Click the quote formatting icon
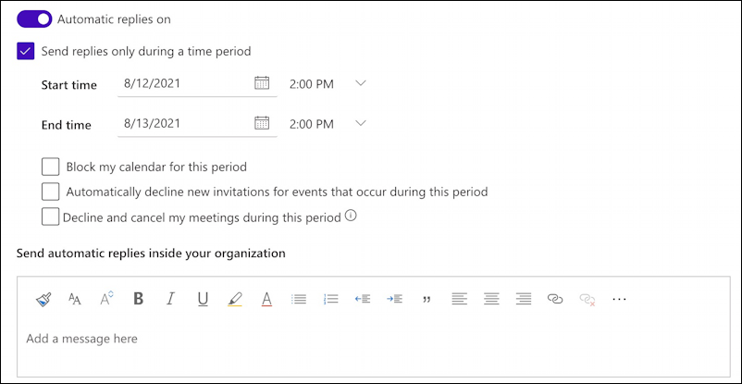 tap(427, 299)
